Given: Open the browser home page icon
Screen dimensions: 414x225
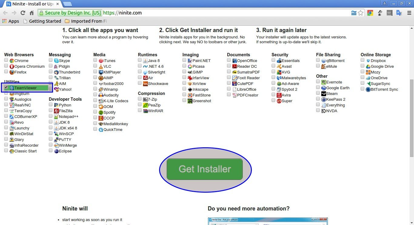Looking at the screenshot, I should (32, 13).
